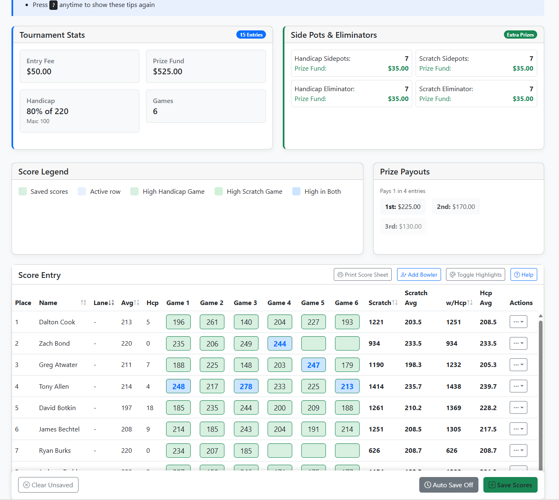Print the score sheet
Screen dimensions: 559x500
pyautogui.click(x=363, y=275)
